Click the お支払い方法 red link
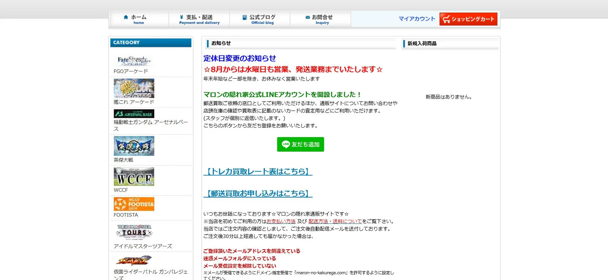 (281, 221)
